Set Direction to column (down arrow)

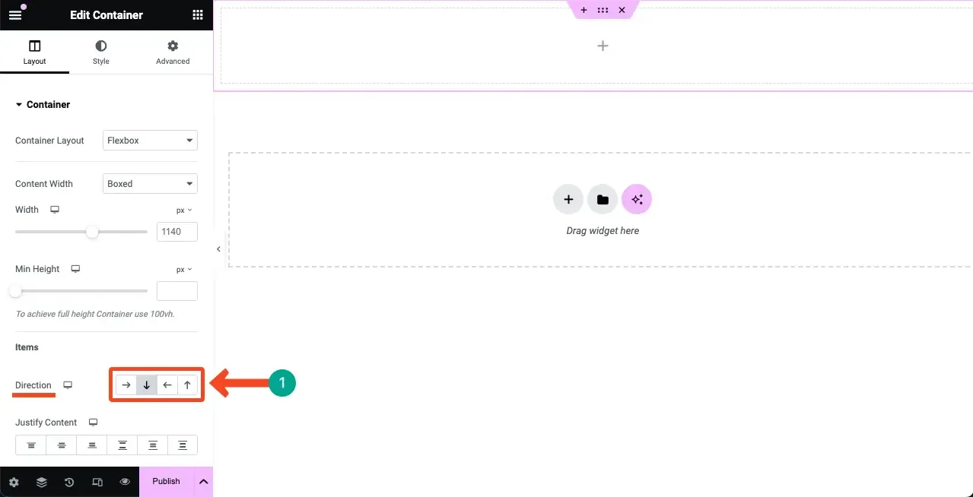(x=147, y=385)
